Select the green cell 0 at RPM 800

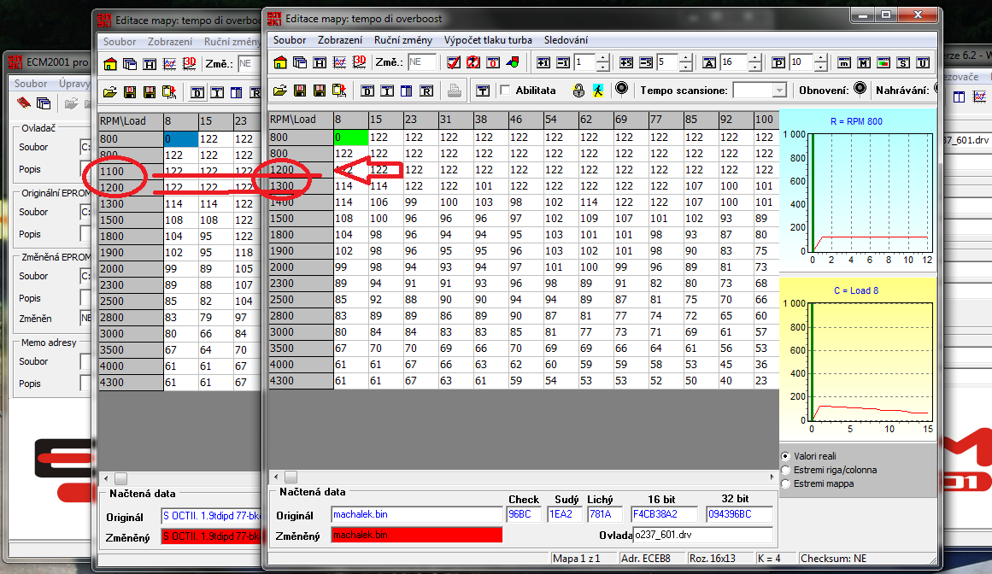pos(350,138)
